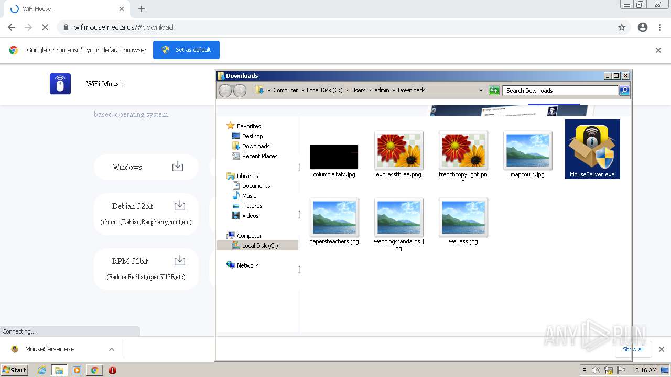Select Music library

pos(249,196)
